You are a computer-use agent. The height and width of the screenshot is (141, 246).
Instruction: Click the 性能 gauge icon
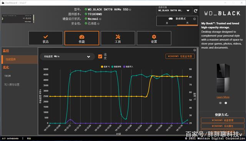82,37
